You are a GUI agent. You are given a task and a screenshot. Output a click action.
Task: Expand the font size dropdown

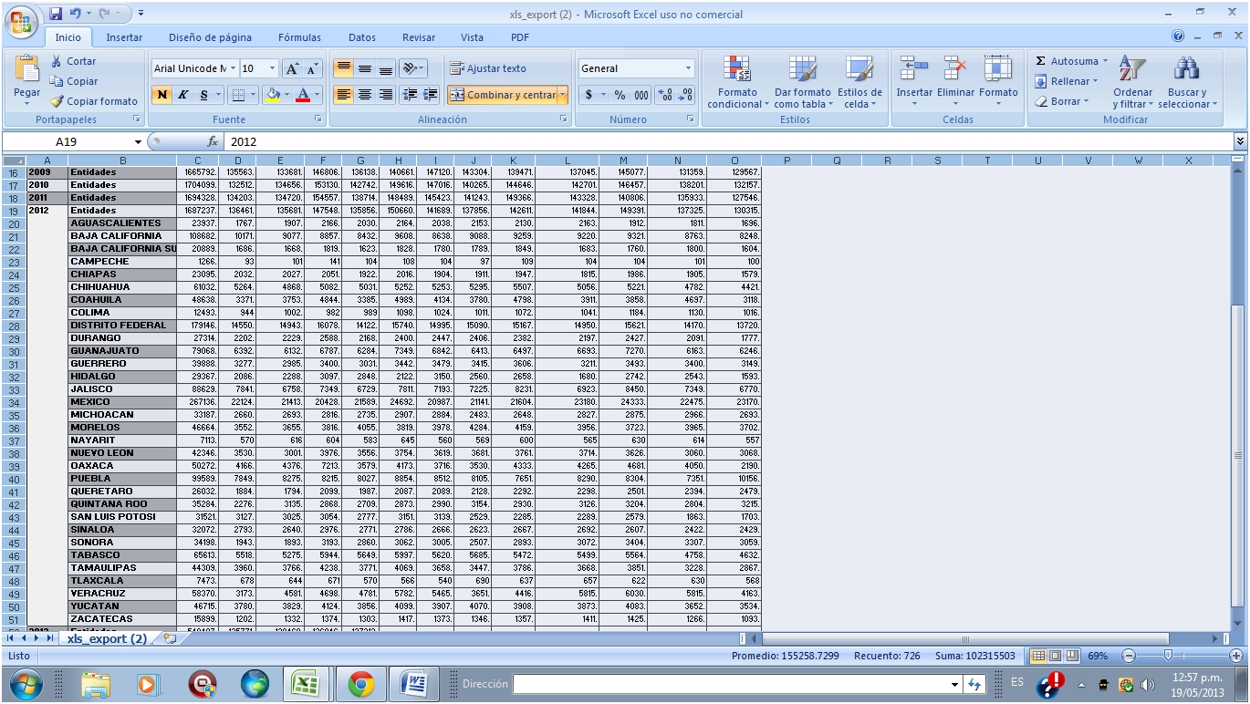tap(272, 68)
